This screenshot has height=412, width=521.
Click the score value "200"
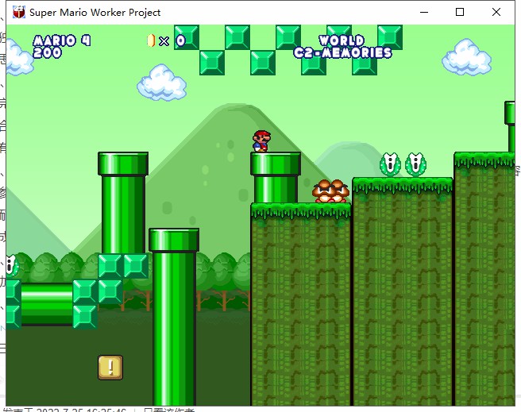(47, 52)
